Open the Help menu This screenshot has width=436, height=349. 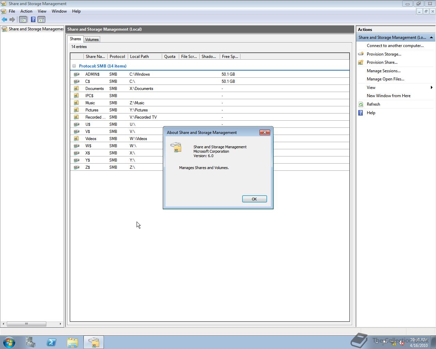76,11
